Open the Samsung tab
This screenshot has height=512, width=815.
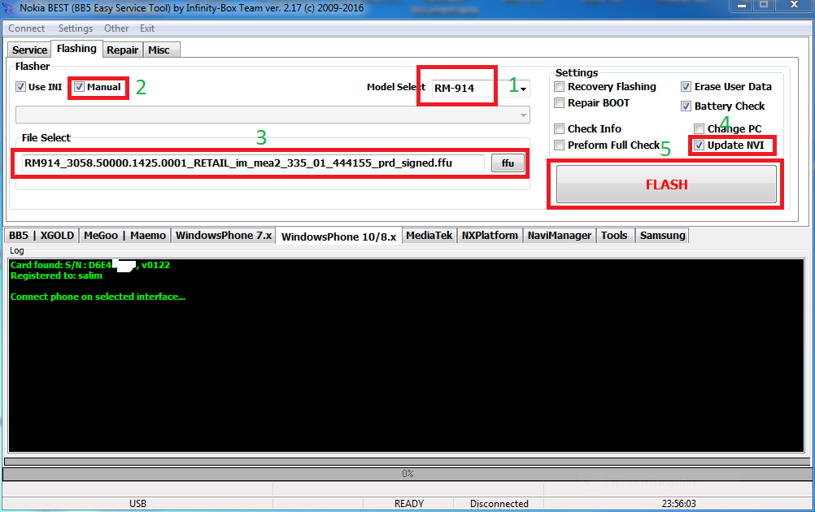tap(663, 235)
